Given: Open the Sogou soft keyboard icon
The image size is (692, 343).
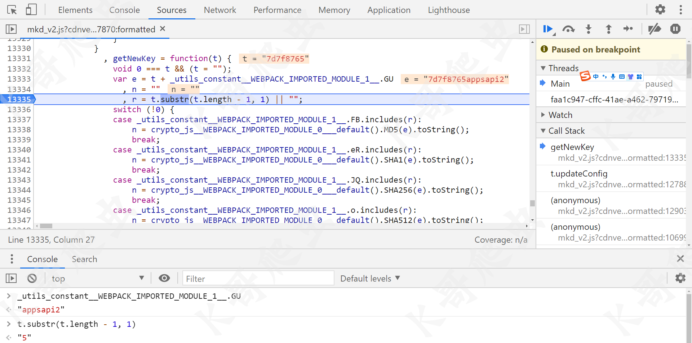Looking at the screenshot, I should (622, 77).
